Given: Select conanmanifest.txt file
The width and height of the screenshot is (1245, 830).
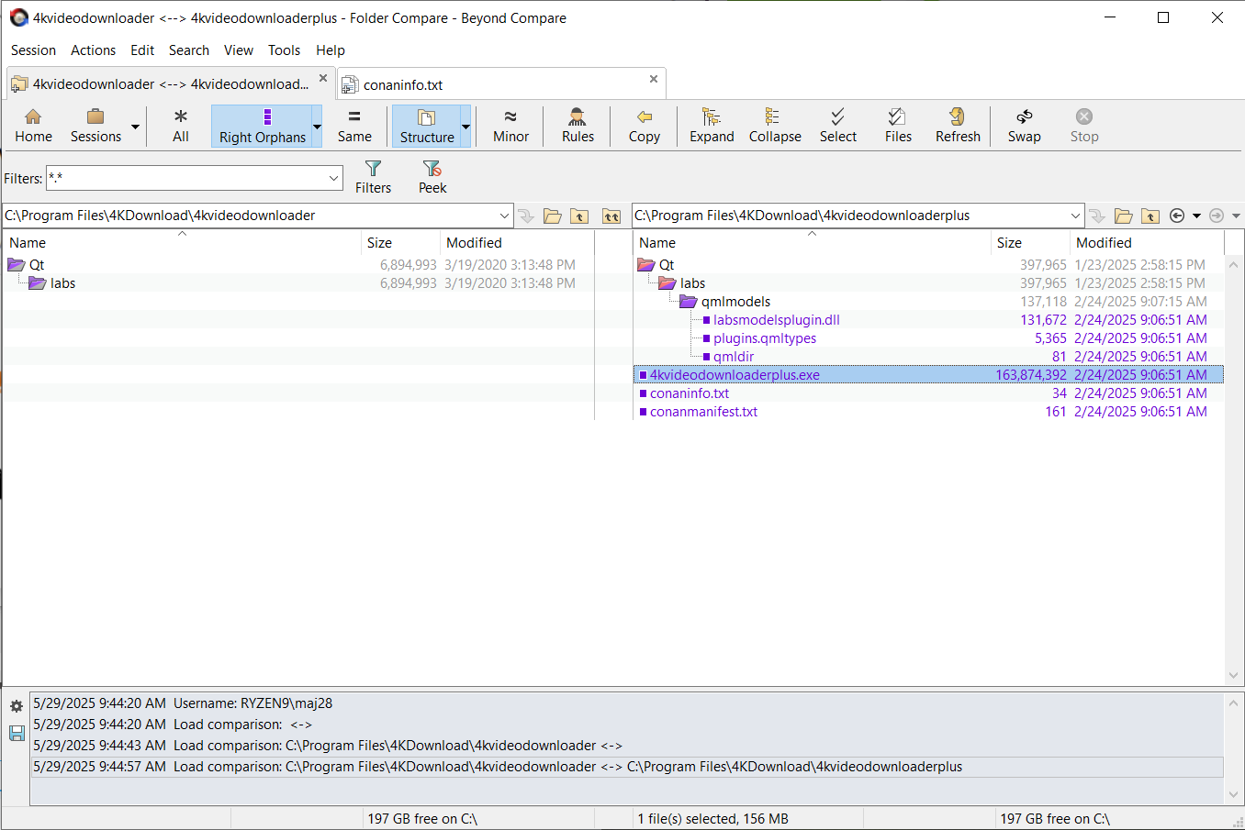Looking at the screenshot, I should pyautogui.click(x=704, y=412).
